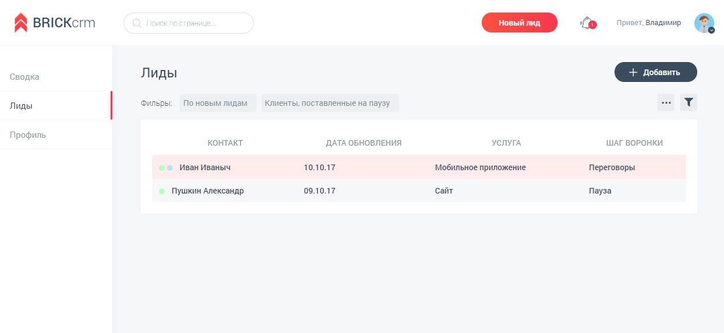Screen dimensions: 724x333
Task: Sort by 'Шаг воронки' column header
Action: tap(634, 143)
